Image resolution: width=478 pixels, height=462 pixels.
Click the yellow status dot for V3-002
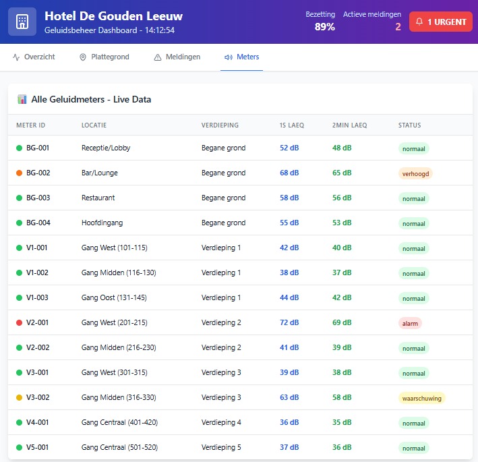[x=20, y=398]
